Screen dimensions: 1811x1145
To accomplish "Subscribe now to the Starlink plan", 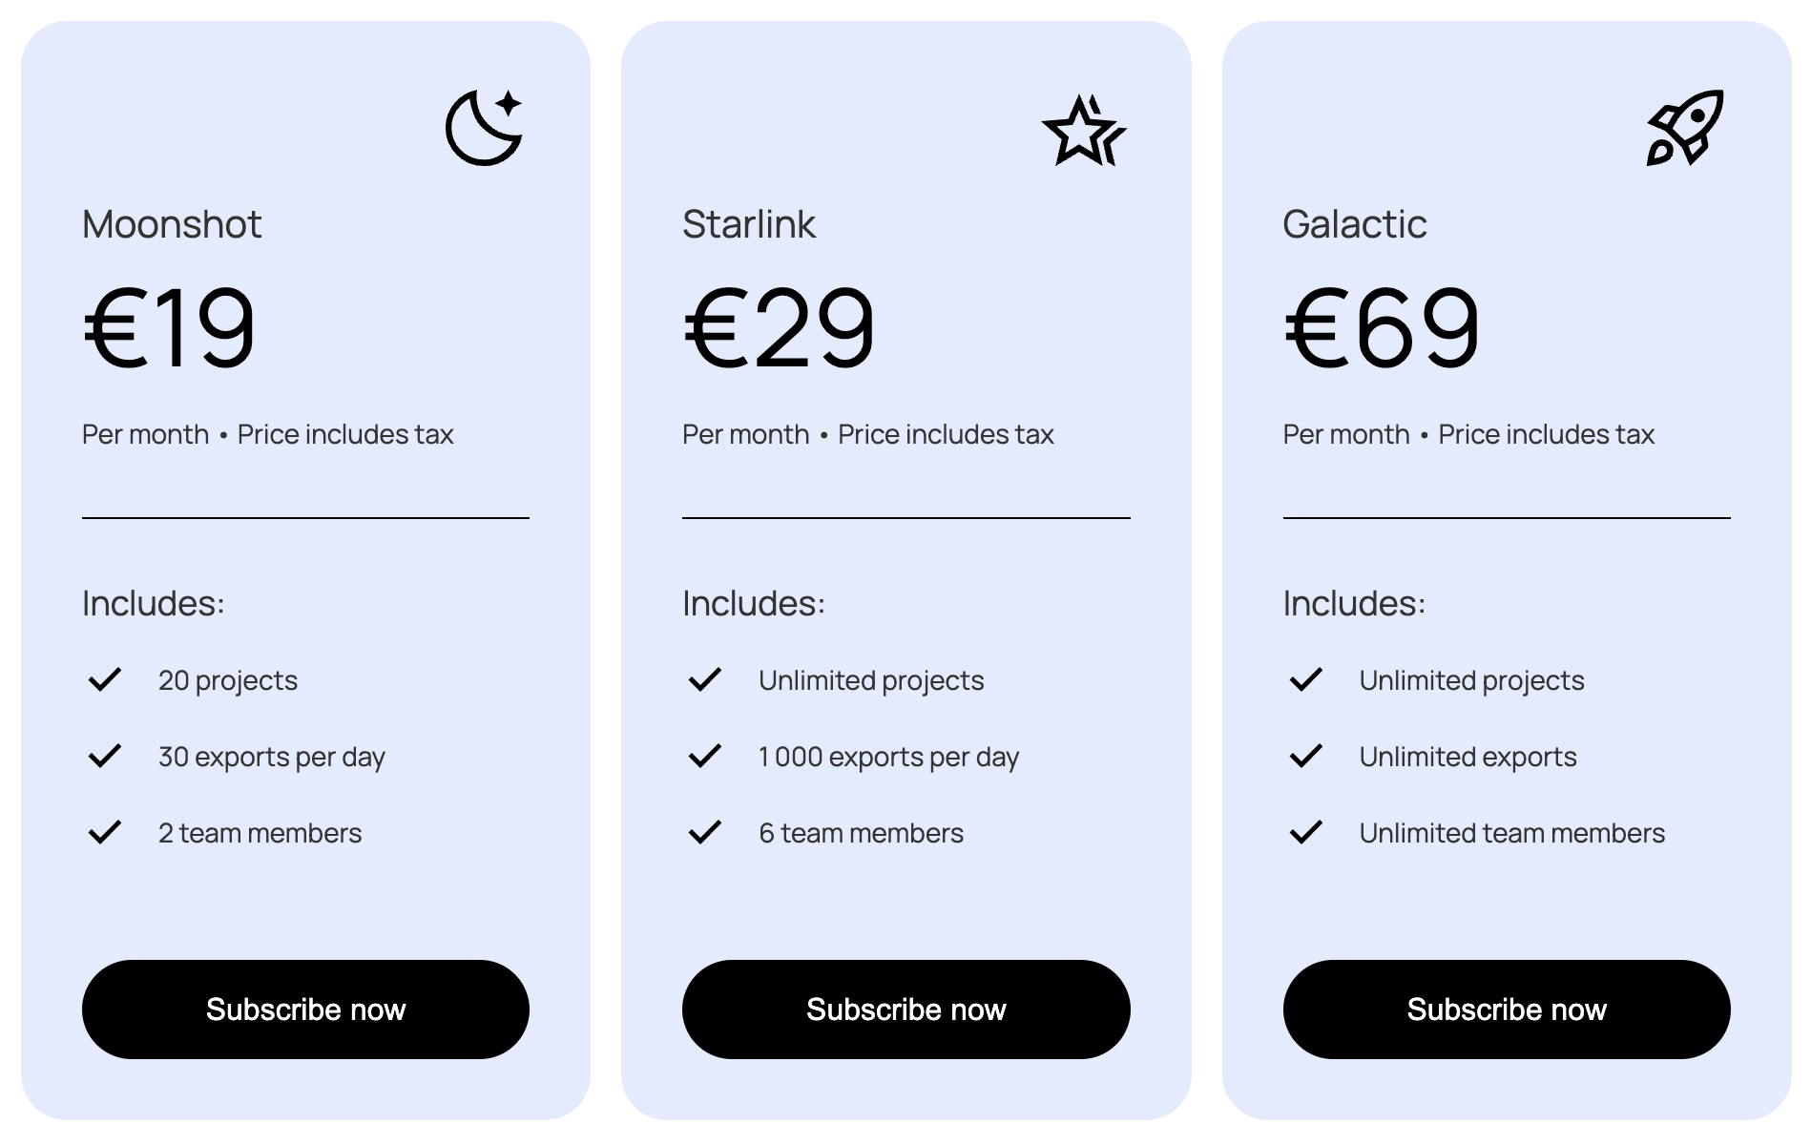I will 905,1010.
